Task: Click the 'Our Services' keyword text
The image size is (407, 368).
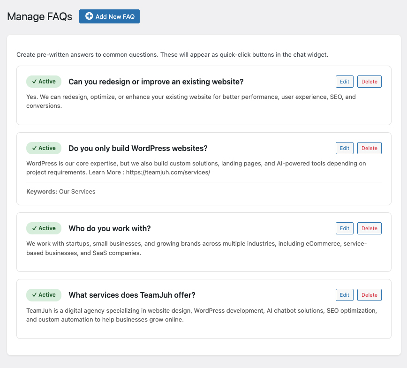Action: point(77,191)
